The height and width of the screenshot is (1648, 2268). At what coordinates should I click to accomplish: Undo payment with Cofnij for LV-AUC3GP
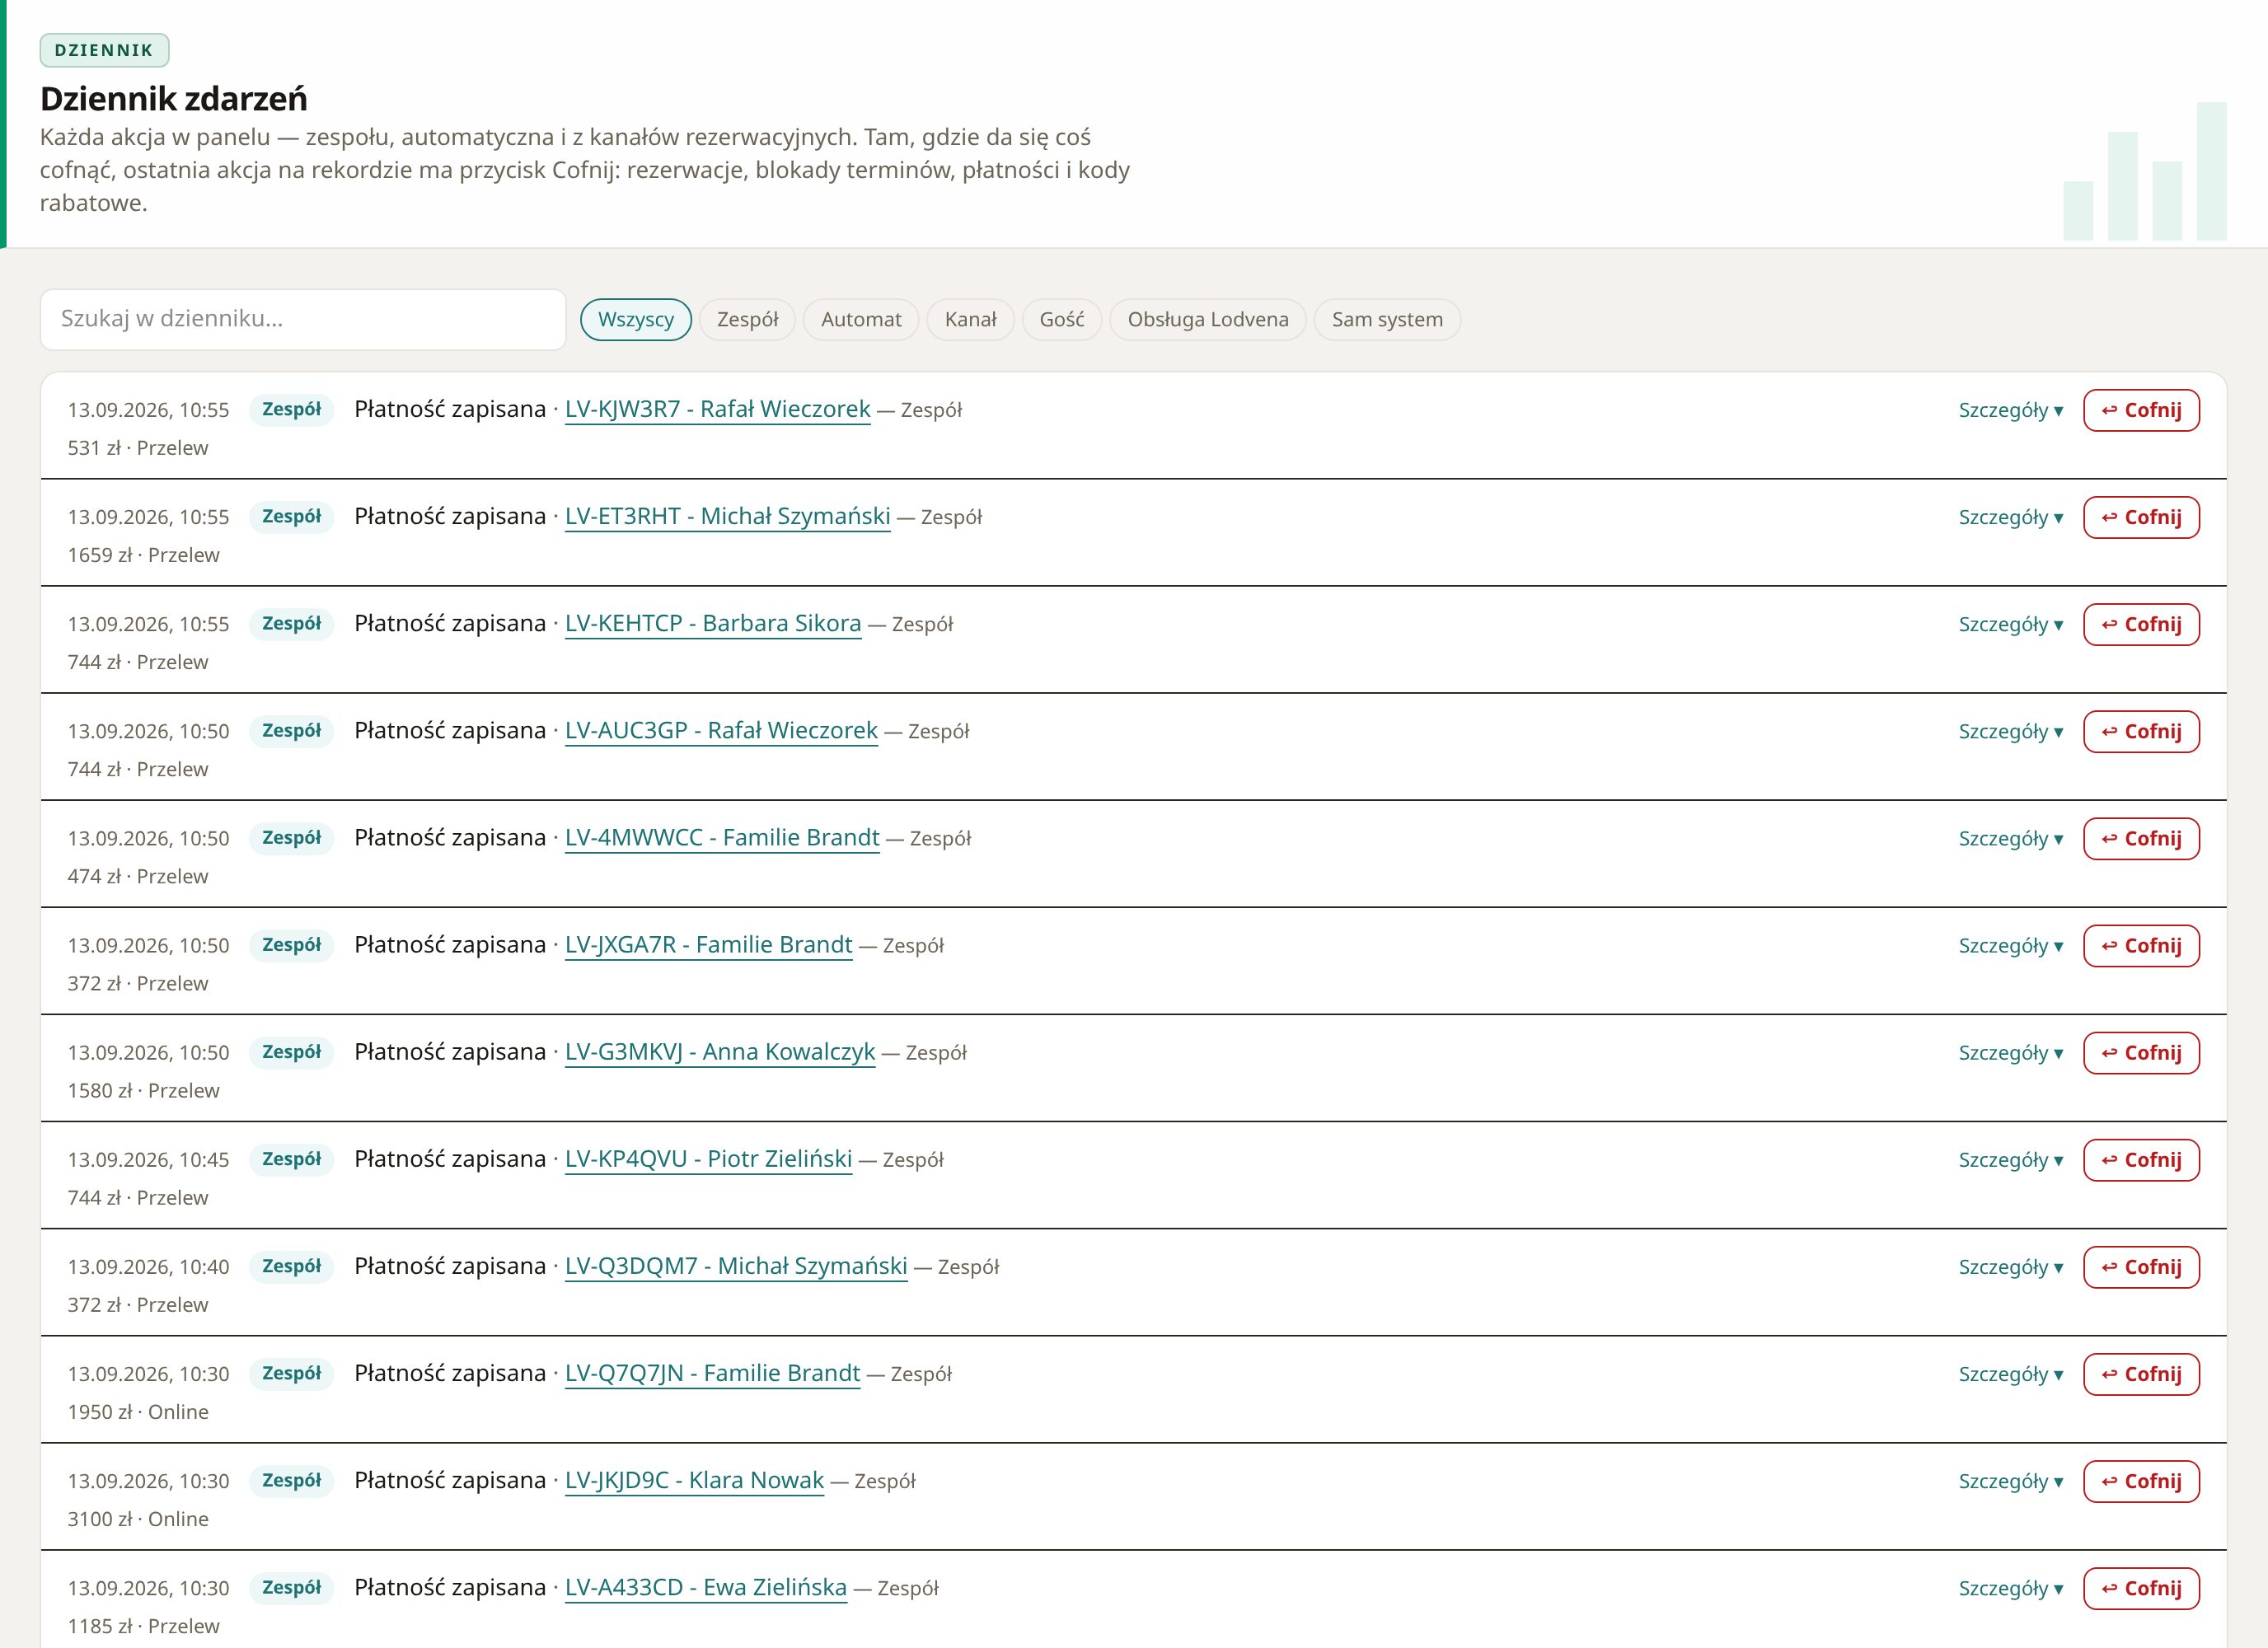[2141, 731]
